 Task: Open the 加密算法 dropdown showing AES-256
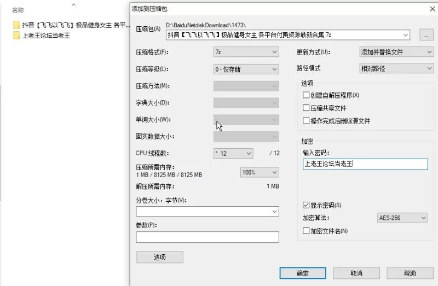tap(402, 218)
